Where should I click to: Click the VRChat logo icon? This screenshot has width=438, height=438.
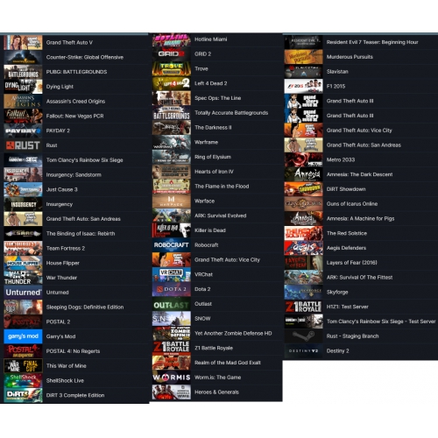[172, 274]
